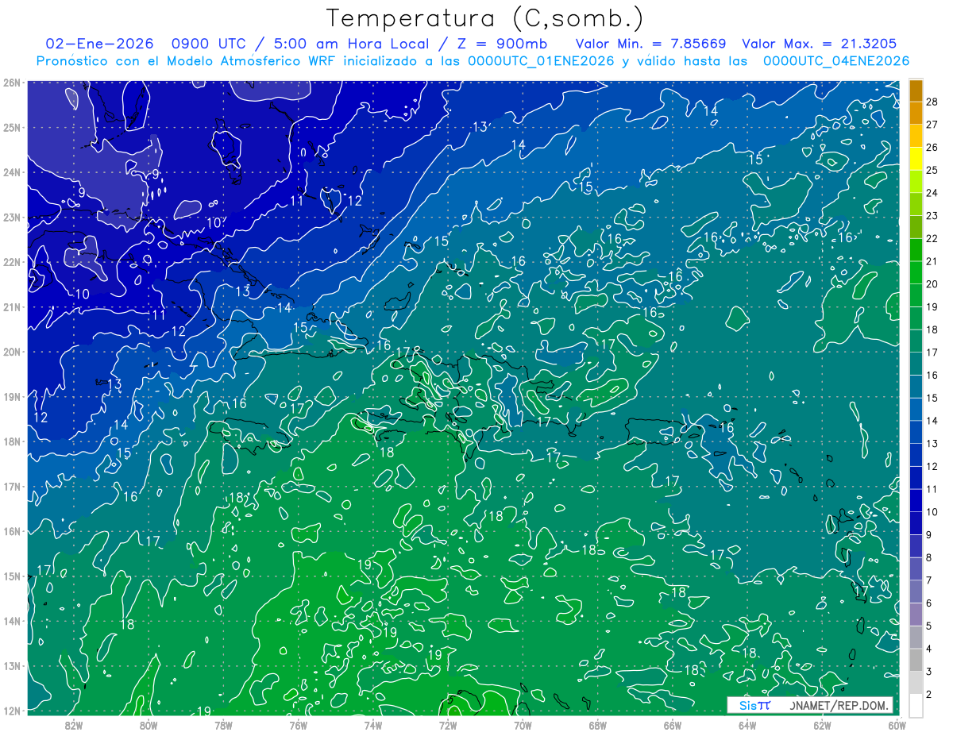The height and width of the screenshot is (736, 953).
Task: Click the latitude label "14N"
Action: pos(12,621)
